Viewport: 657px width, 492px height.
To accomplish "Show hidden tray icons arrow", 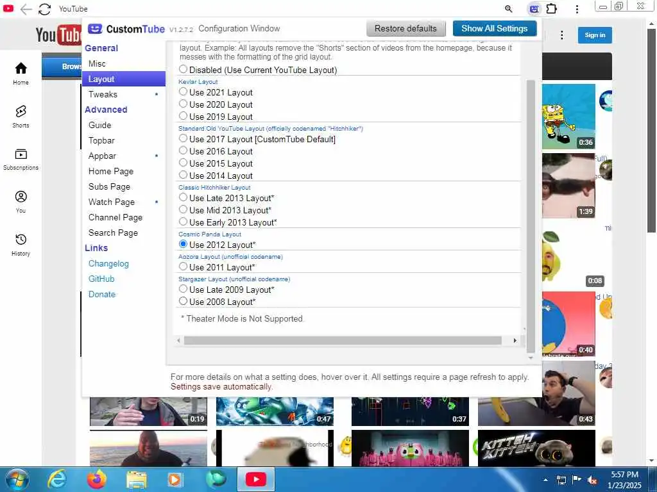I will [545, 480].
